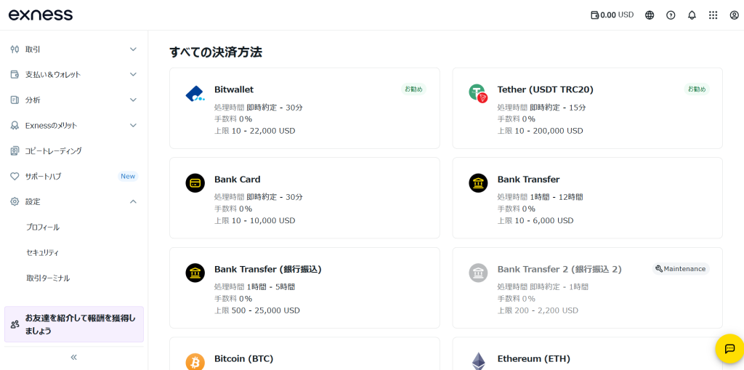Click the 分析 icon in sidebar
744x370 pixels.
(15, 100)
